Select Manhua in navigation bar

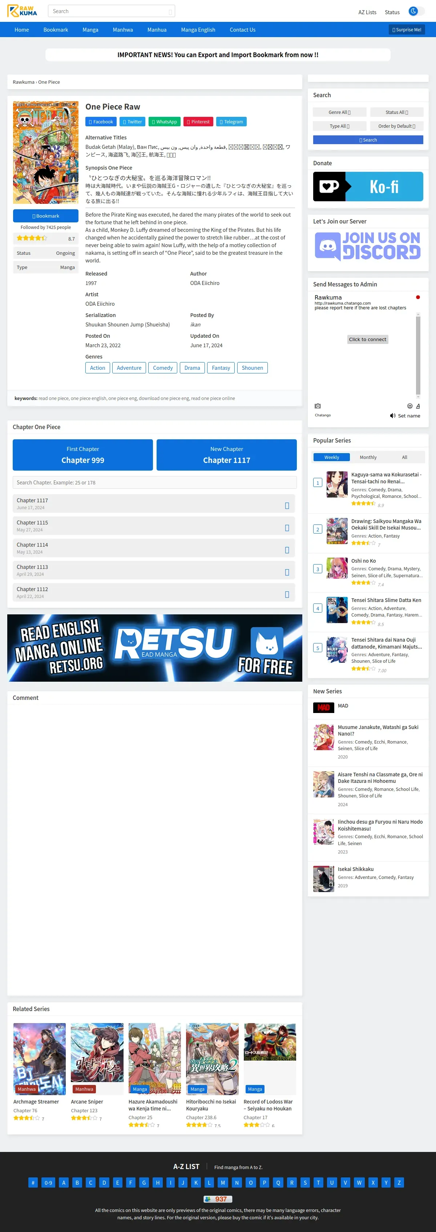click(x=157, y=29)
